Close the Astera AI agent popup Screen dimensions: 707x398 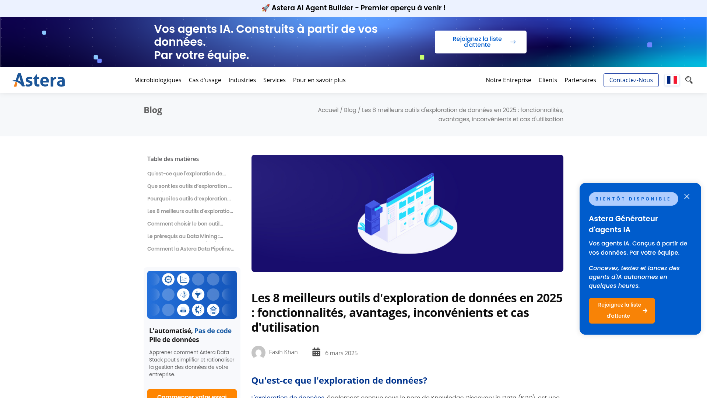pos(687,197)
